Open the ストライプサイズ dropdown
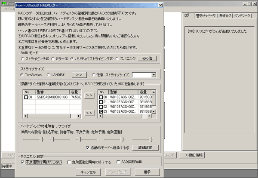258x178 pixels. pos(154,75)
